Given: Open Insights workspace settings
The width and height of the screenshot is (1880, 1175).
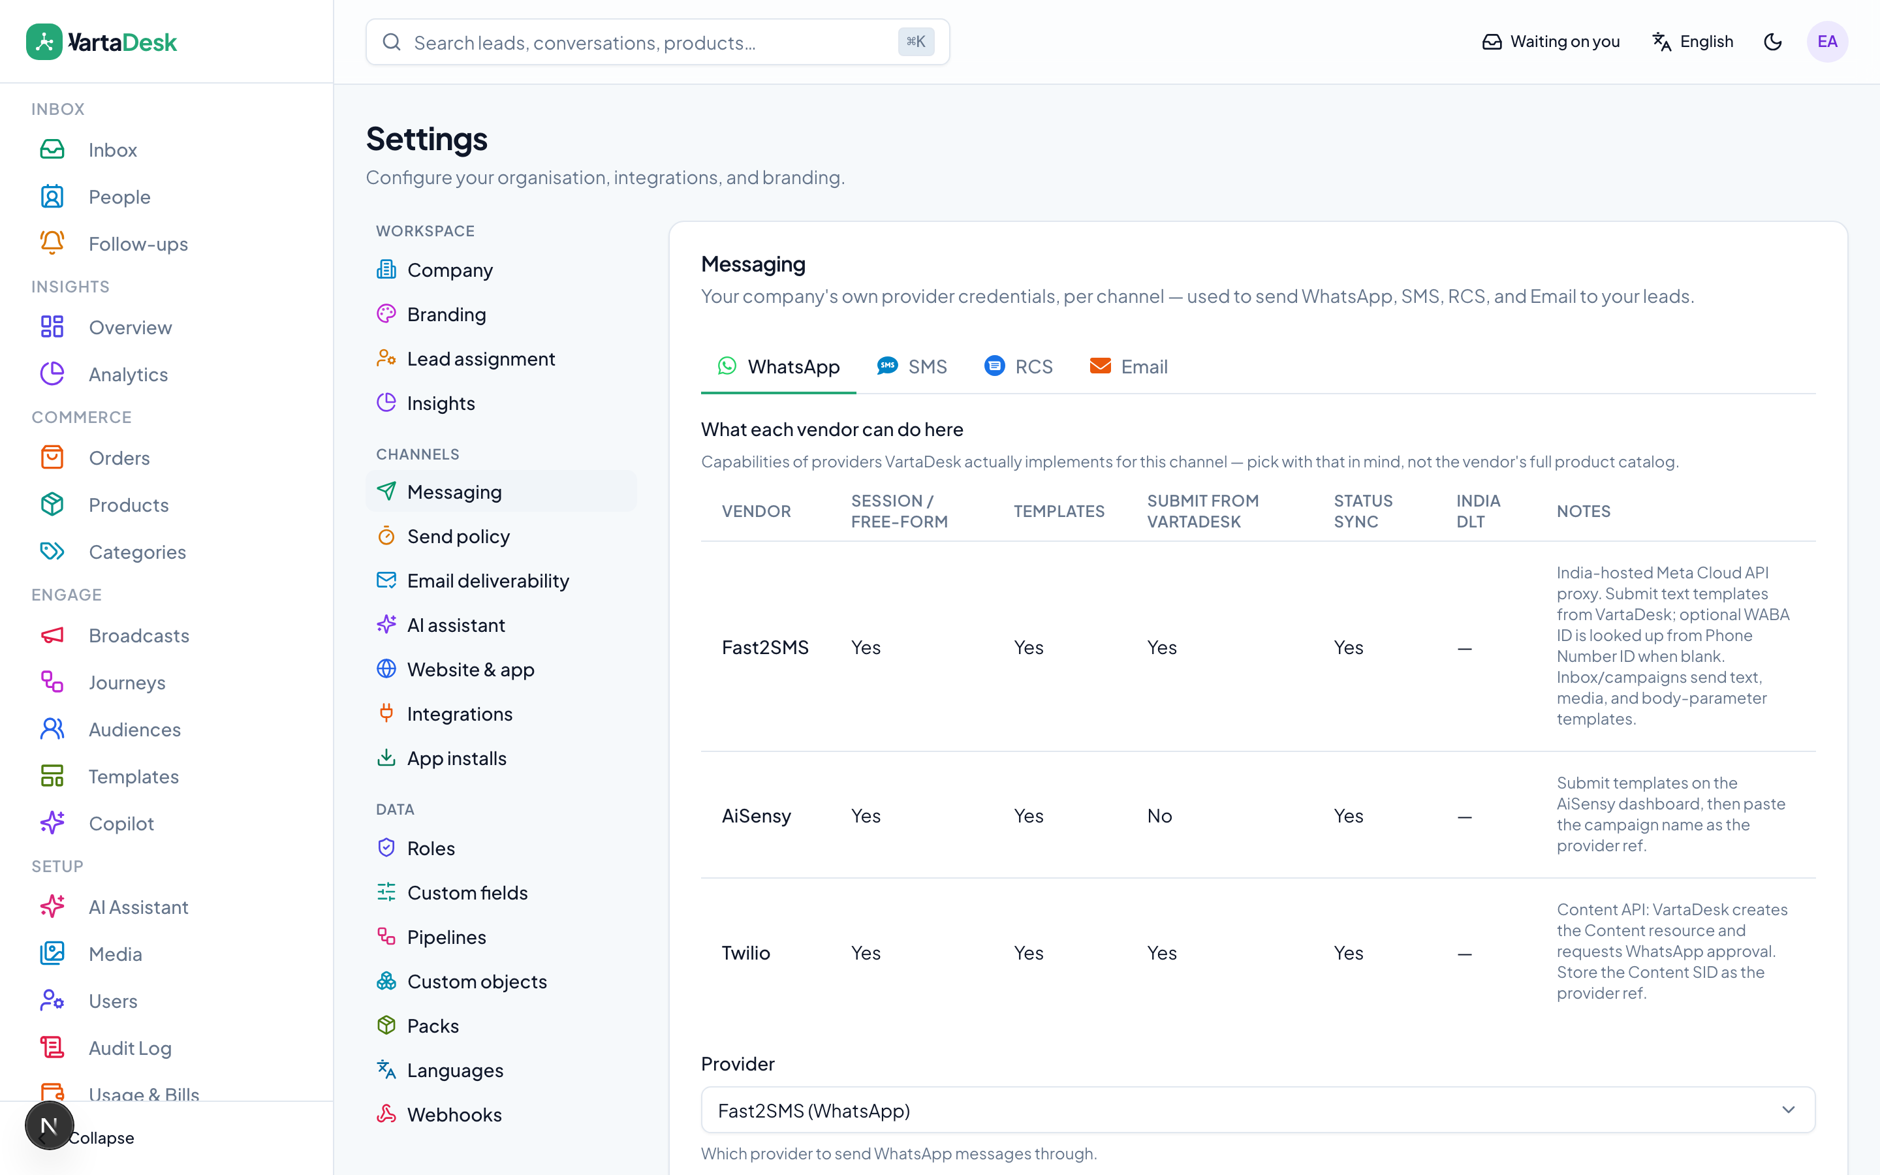Looking at the screenshot, I should click(x=501, y=403).
